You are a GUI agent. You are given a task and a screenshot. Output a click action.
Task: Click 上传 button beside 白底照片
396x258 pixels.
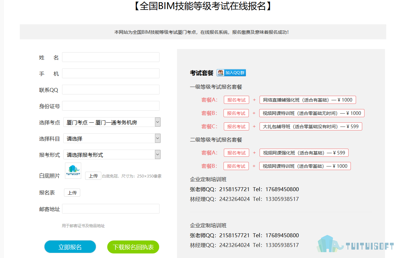coord(93,176)
